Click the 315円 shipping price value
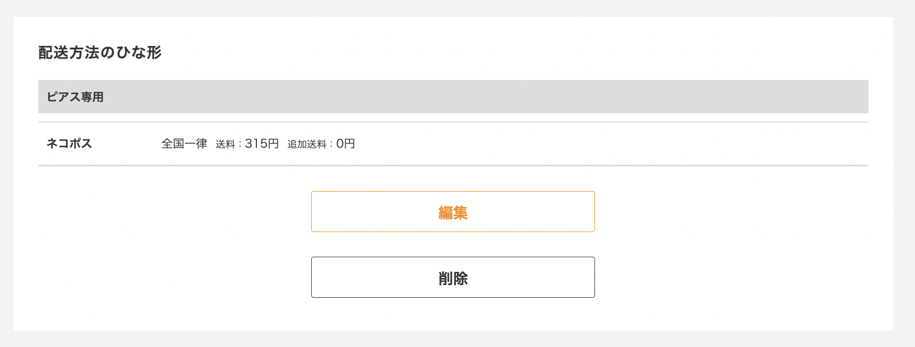The height and width of the screenshot is (347, 915). tap(262, 143)
